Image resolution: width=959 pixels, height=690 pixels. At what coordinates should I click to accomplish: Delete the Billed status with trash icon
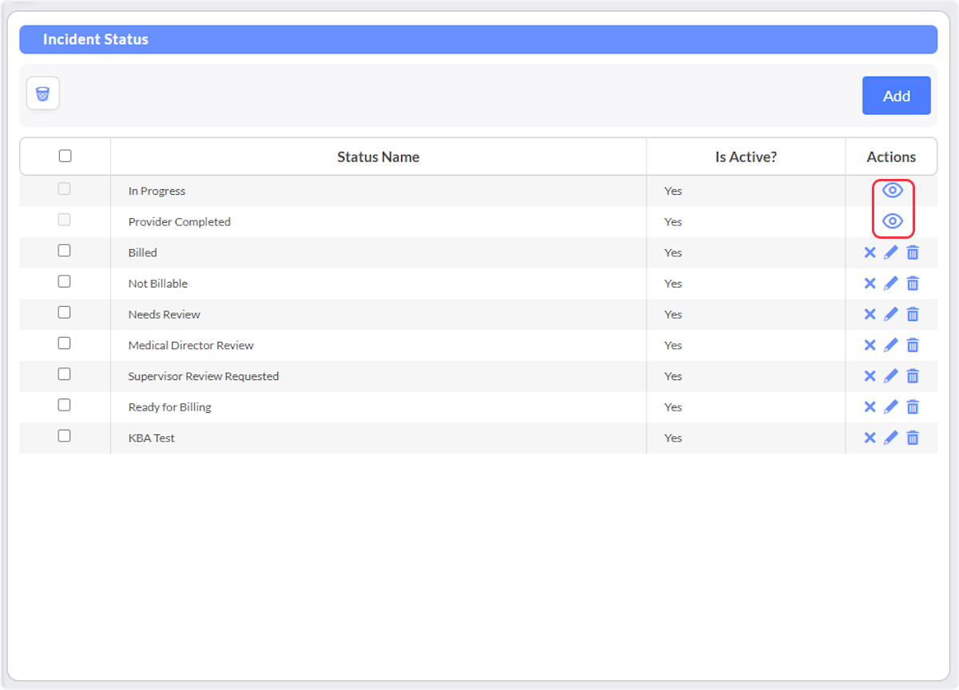click(x=913, y=252)
